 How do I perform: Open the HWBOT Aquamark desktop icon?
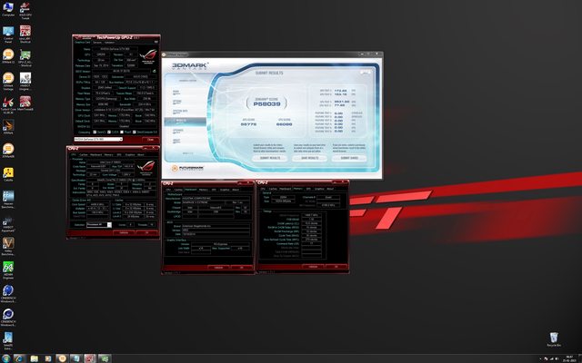tap(8, 223)
